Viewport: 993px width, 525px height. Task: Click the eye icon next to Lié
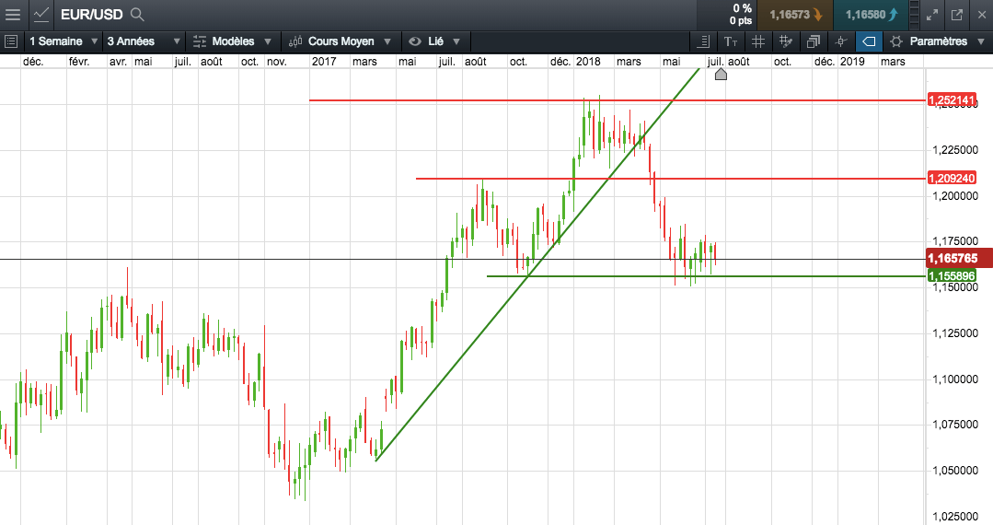pos(415,41)
